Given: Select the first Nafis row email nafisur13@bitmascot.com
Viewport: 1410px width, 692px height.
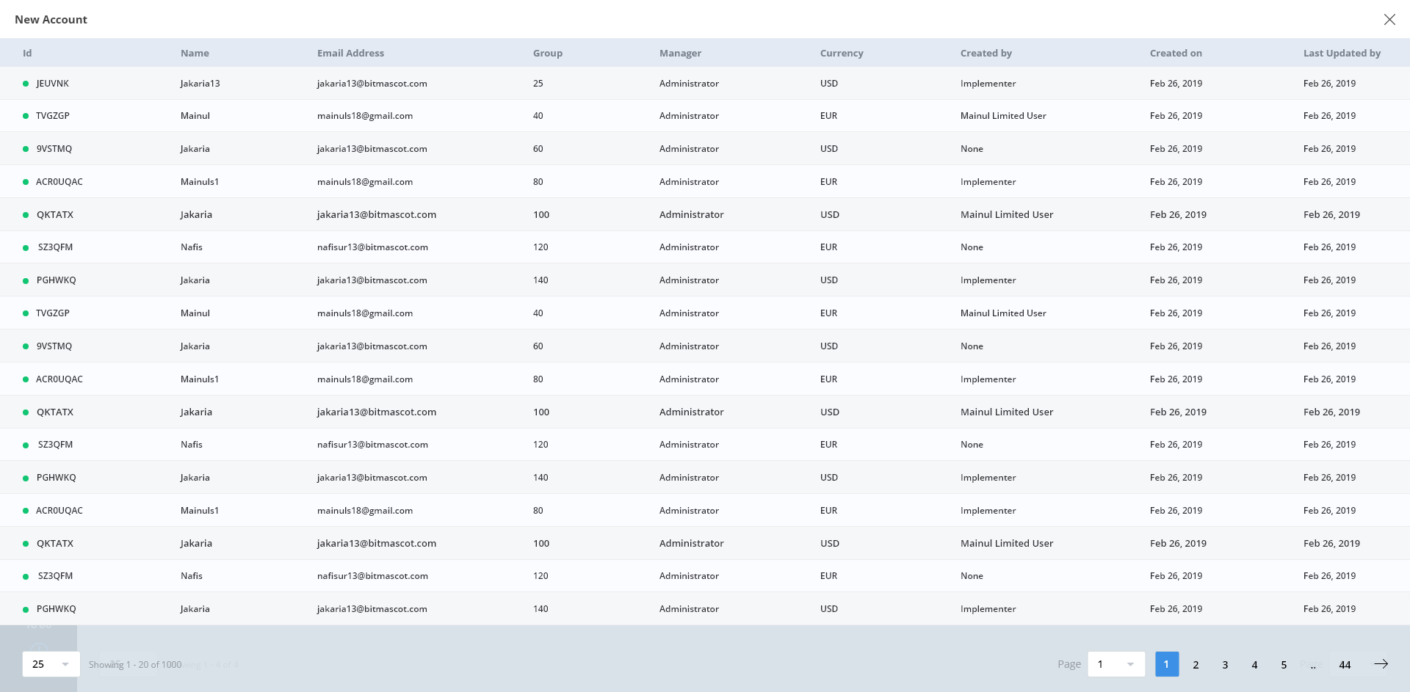Looking at the screenshot, I should pyautogui.click(x=372, y=247).
